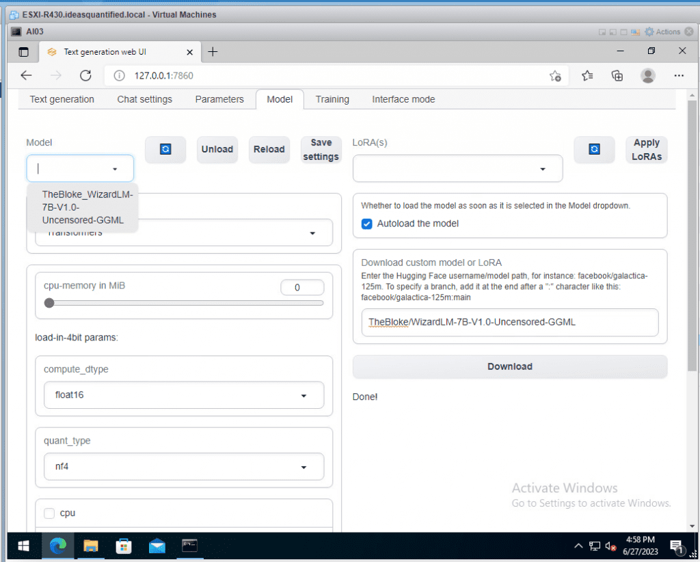Image resolution: width=700 pixels, height=562 pixels.
Task: Click the browser forward arrow
Action: (x=56, y=75)
